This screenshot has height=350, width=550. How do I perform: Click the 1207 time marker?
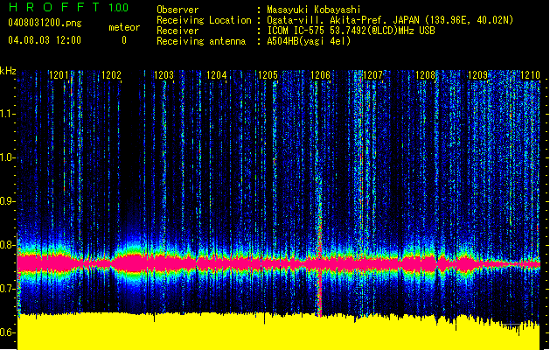pos(372,75)
